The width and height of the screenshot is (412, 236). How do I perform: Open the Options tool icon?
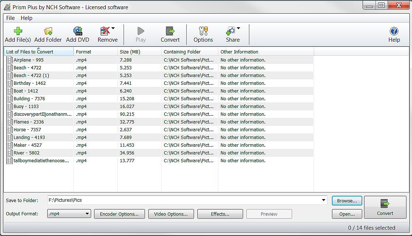(203, 31)
